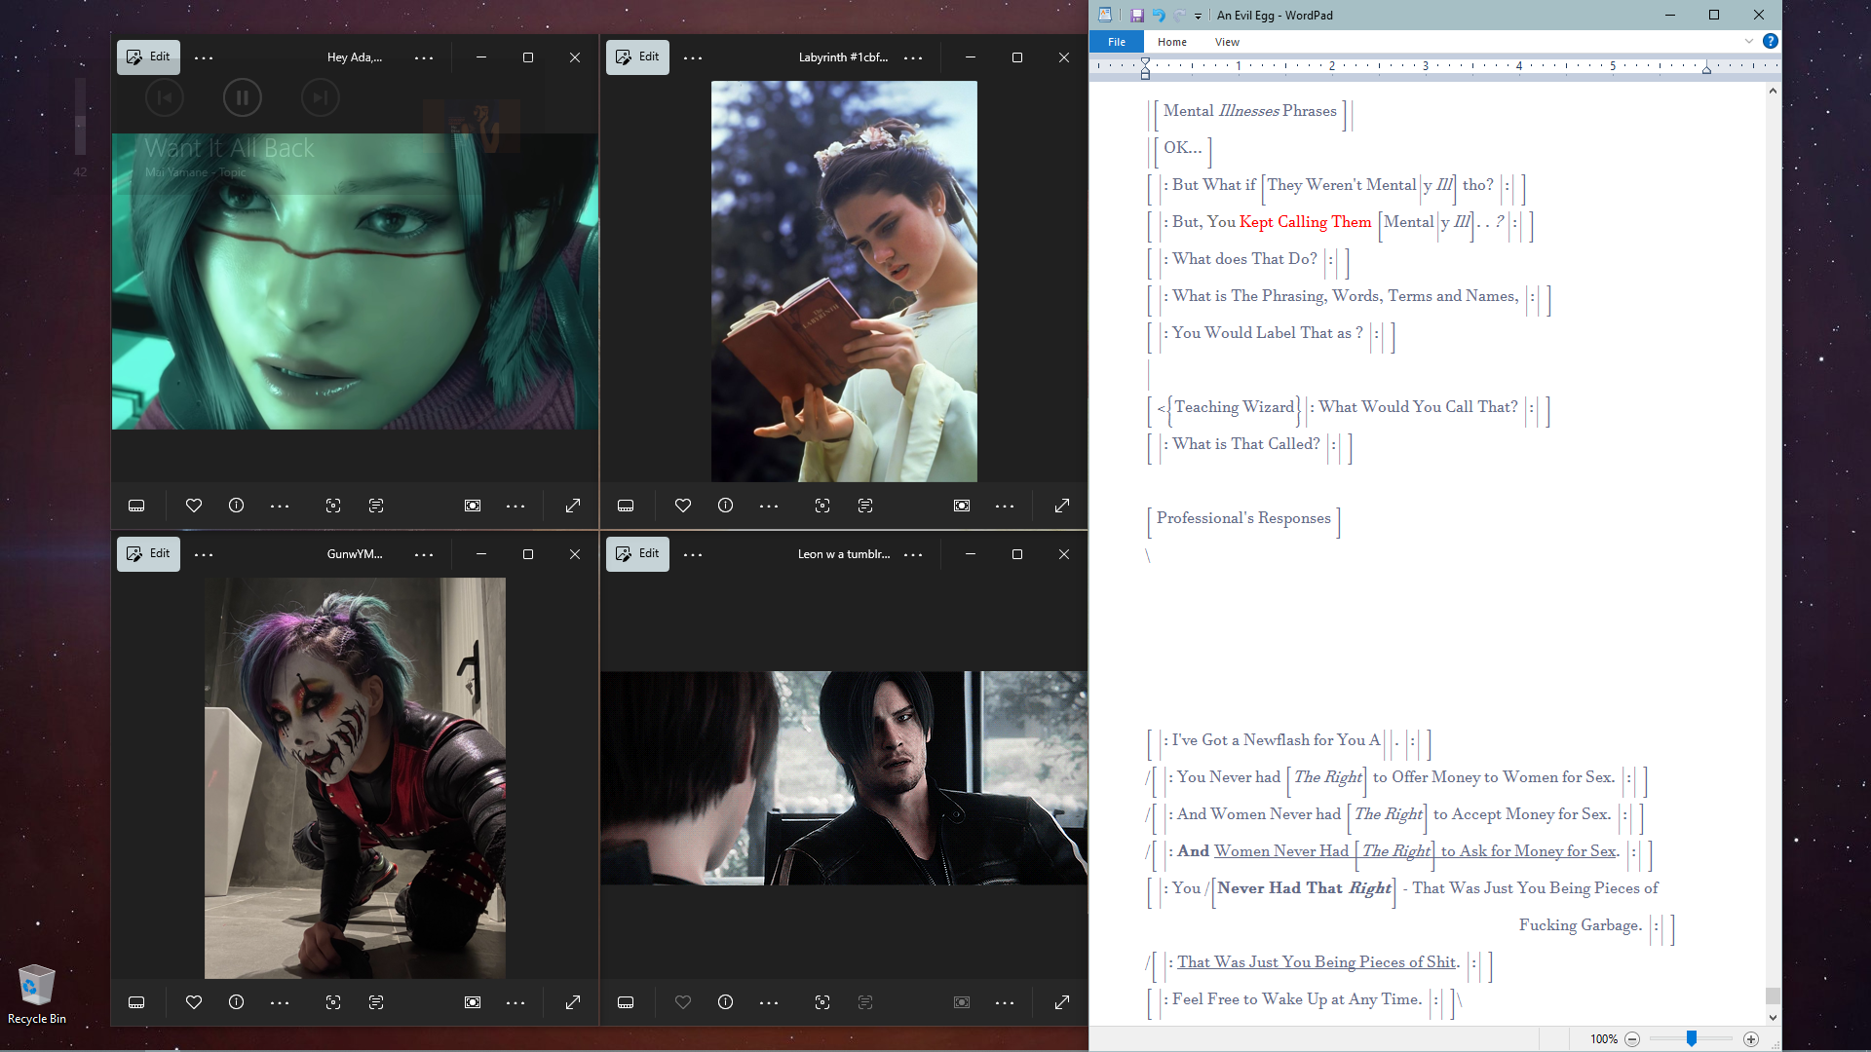Screen dimensions: 1871x1052
Task: Click Undo in the WordPad quick access toolbar
Action: click(x=1159, y=16)
